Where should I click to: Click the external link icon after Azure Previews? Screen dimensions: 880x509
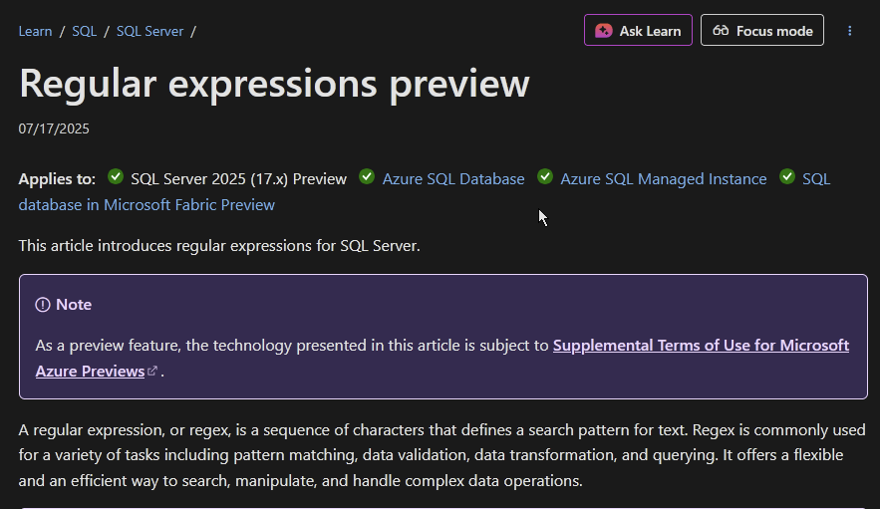[x=152, y=372]
